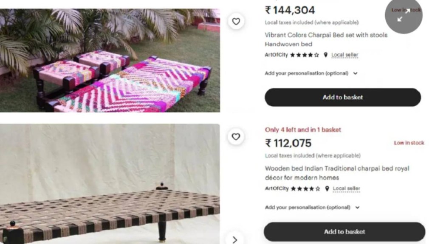Favourite the Wooden bed Indian Traditional charpai

click(236, 137)
